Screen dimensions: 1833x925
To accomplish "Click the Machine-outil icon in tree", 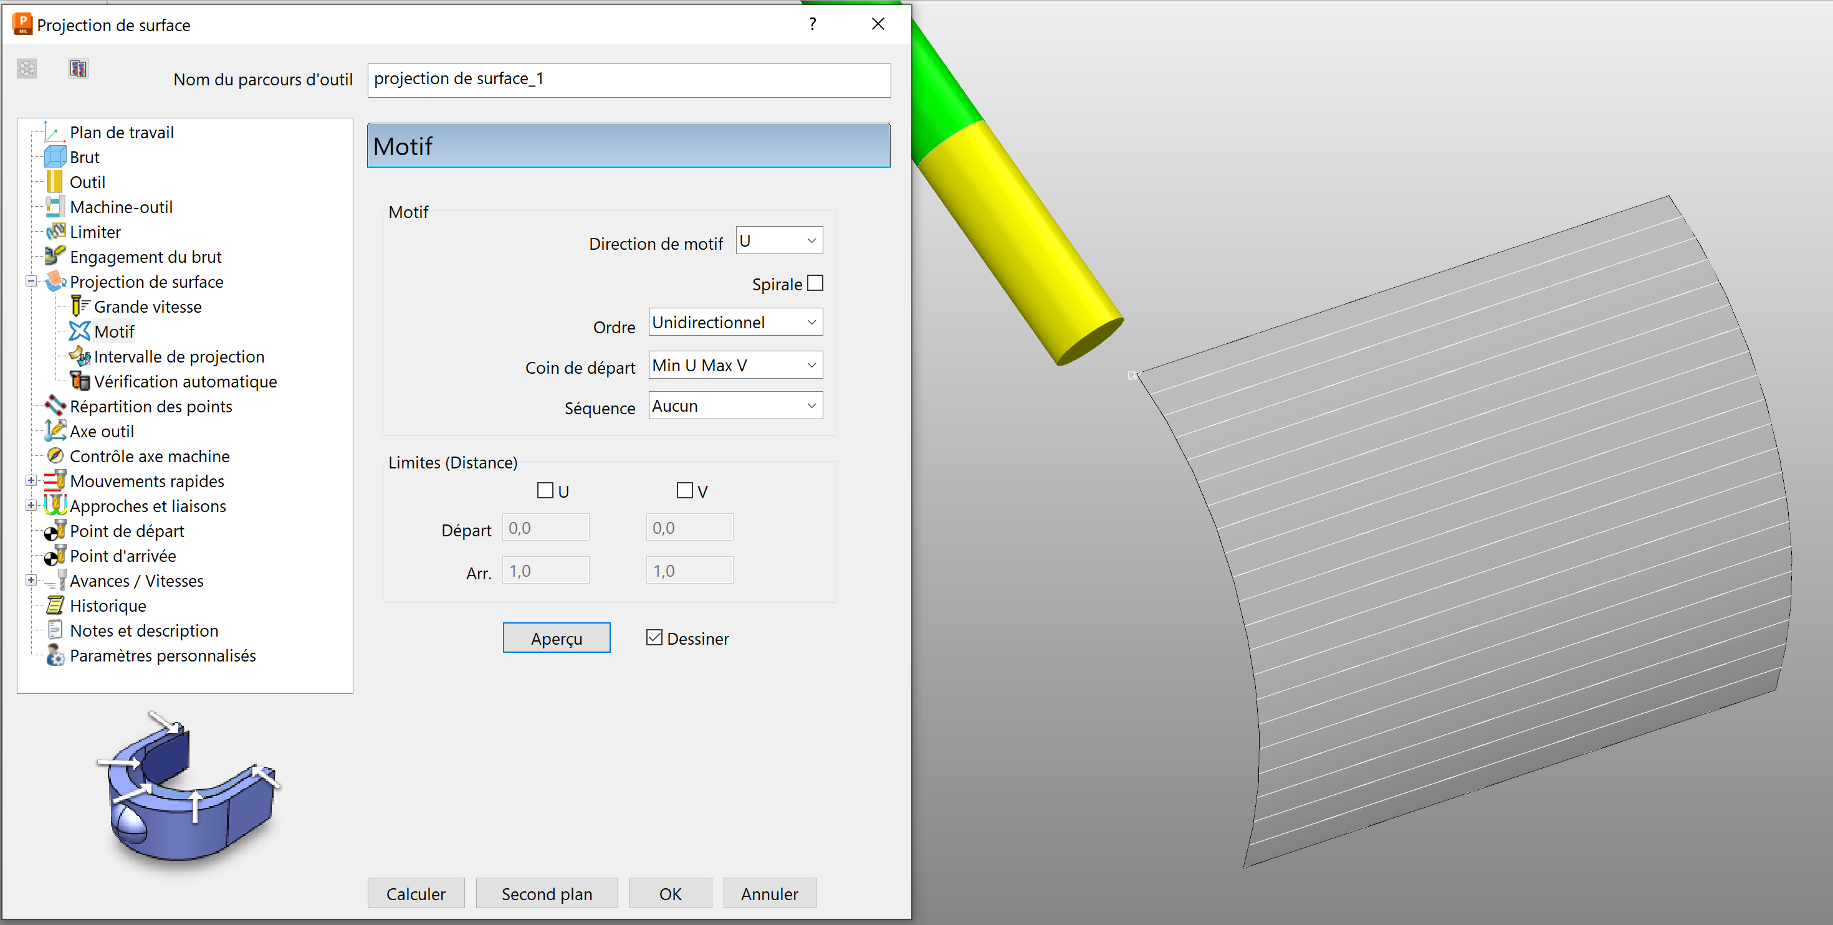I will click(55, 207).
